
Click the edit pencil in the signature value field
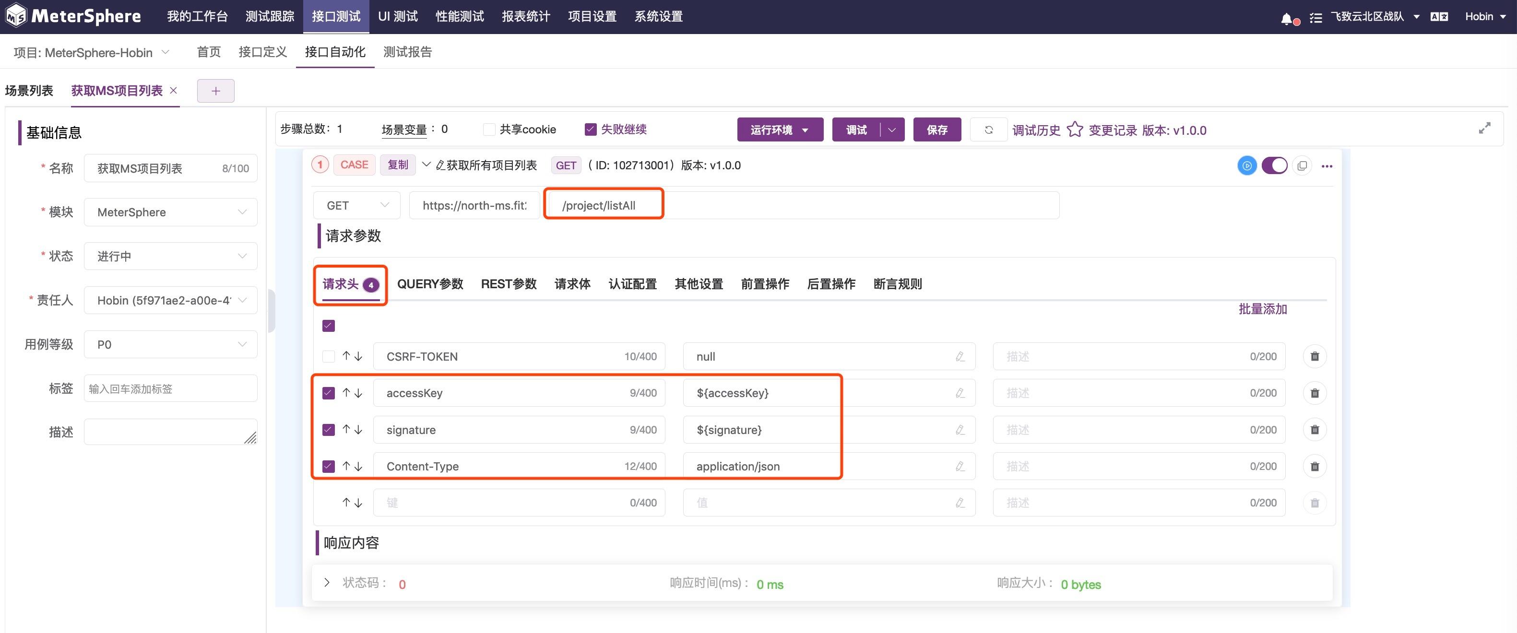(960, 429)
